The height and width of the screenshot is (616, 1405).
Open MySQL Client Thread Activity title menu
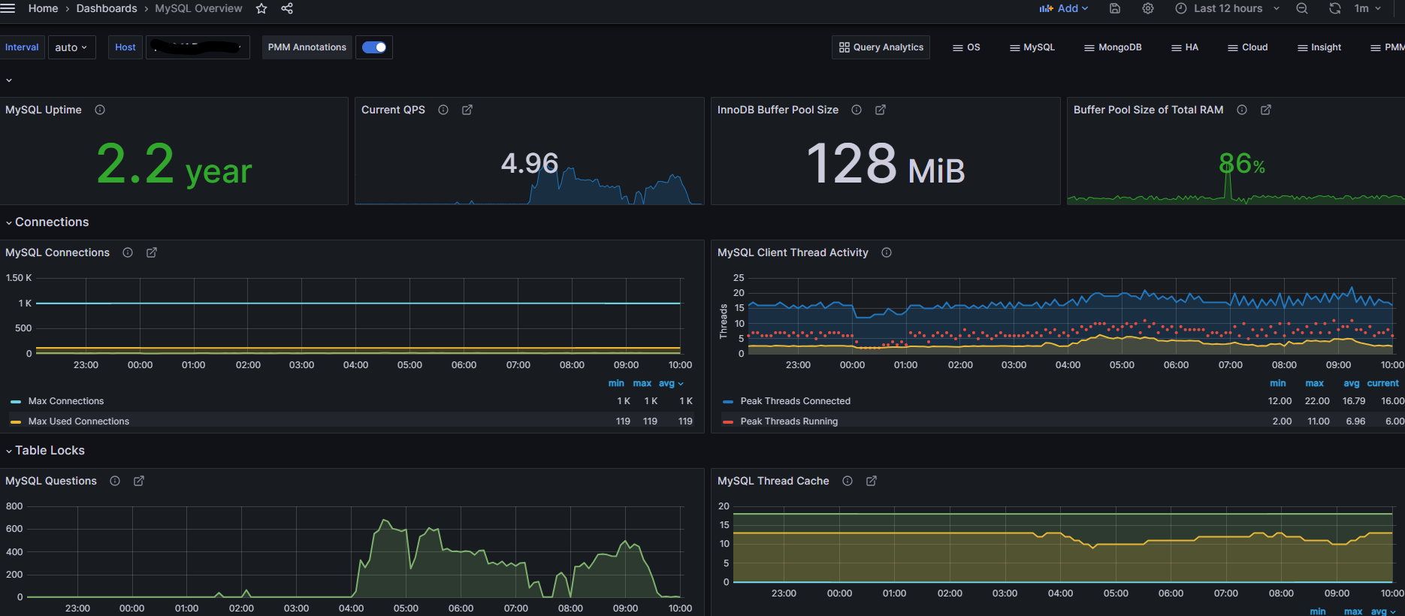793,252
